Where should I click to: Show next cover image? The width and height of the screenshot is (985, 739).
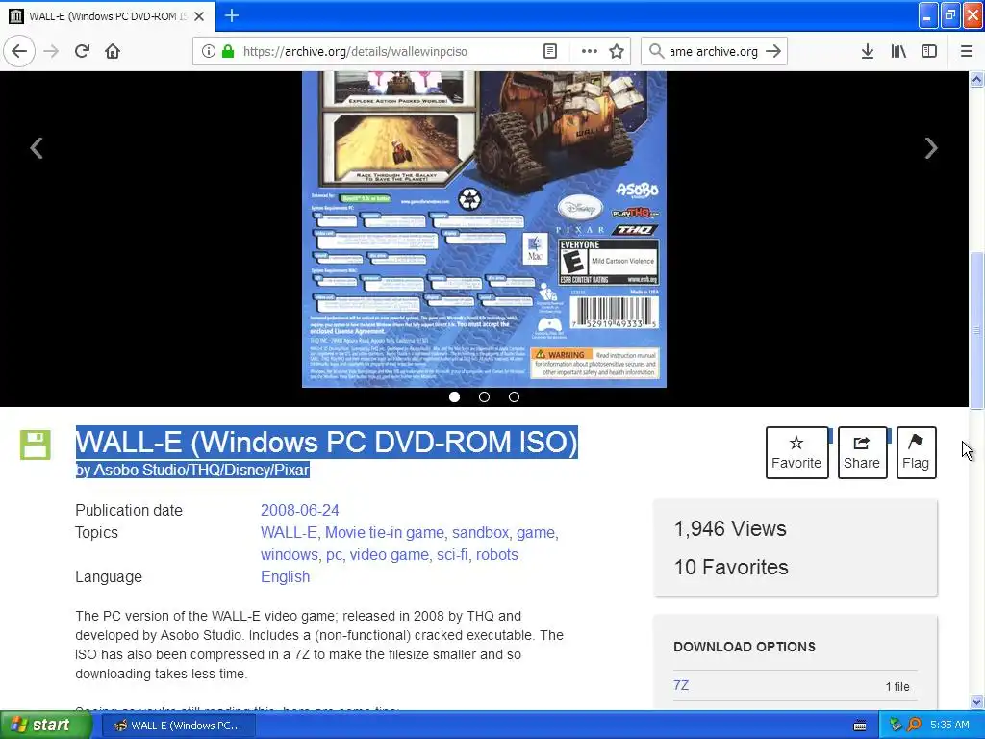(x=931, y=148)
